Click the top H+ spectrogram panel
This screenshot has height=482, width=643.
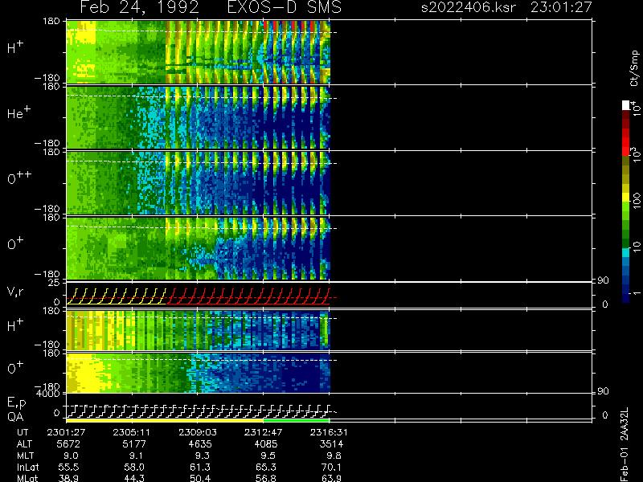click(198, 52)
